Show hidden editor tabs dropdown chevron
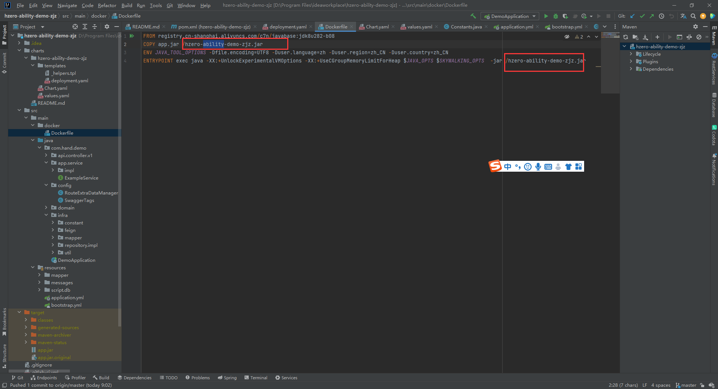The width and height of the screenshot is (718, 389). click(605, 27)
